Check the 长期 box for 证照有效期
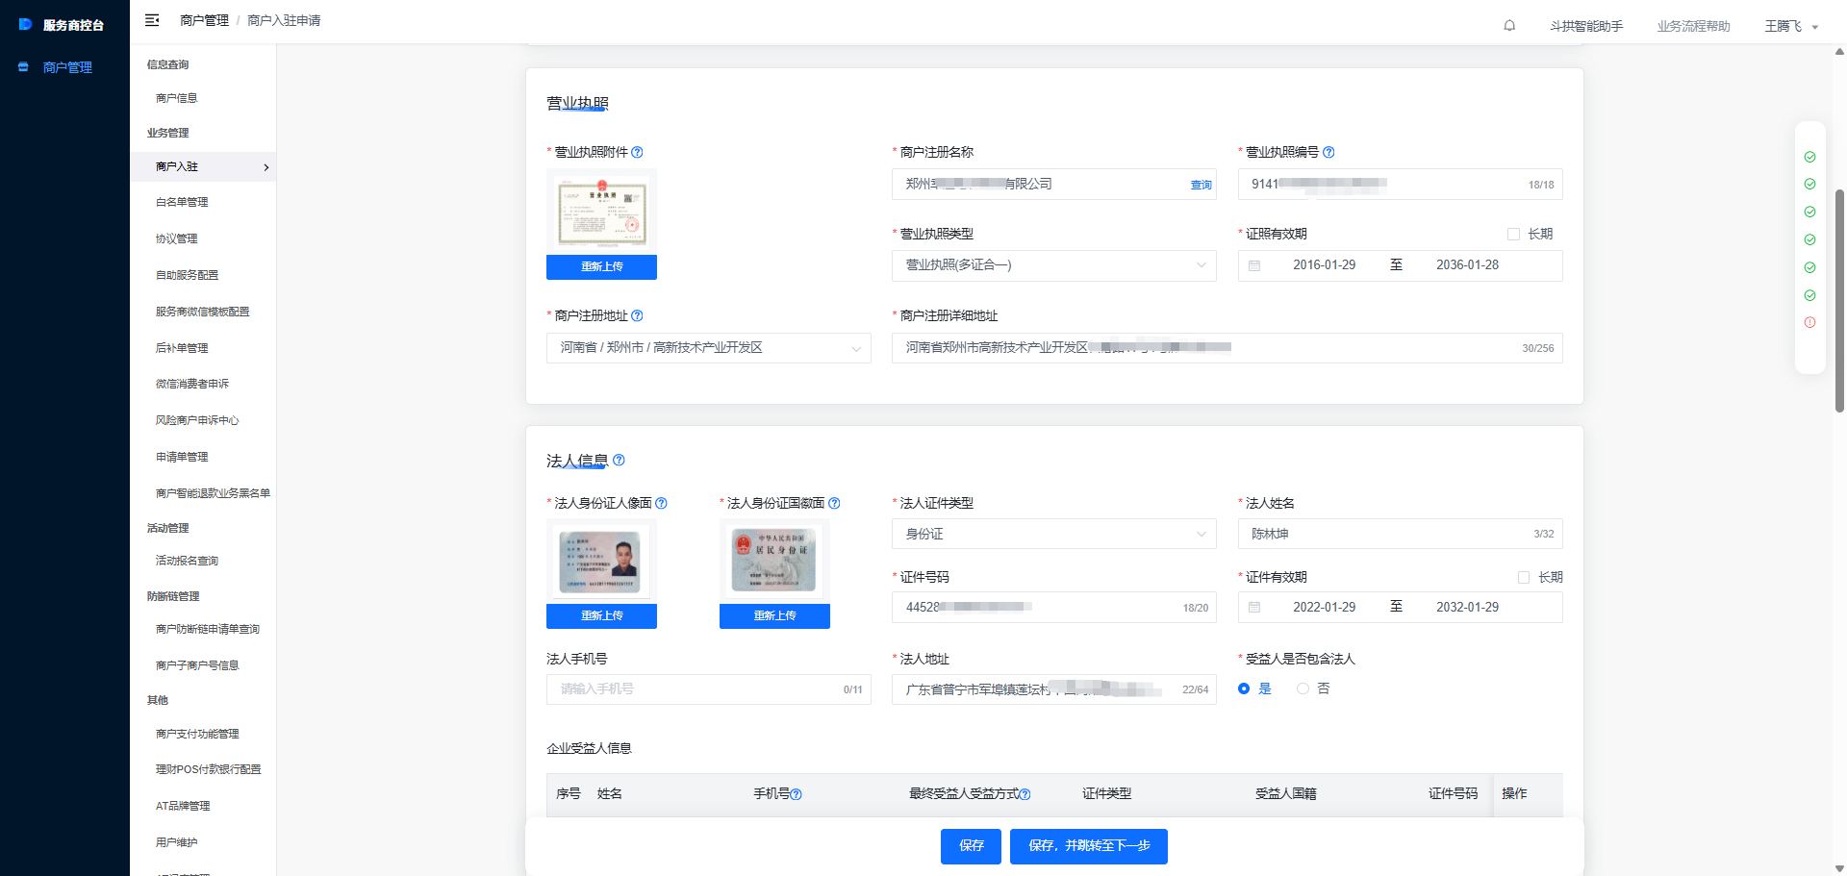Screen dimensions: 1847x876 [x=1513, y=234]
